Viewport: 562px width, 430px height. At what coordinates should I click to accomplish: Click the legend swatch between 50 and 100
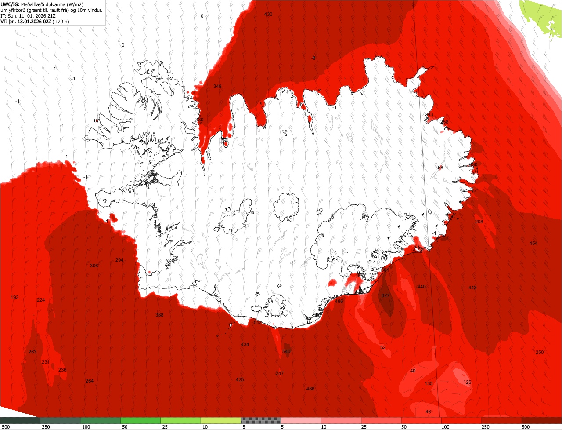[421, 420]
